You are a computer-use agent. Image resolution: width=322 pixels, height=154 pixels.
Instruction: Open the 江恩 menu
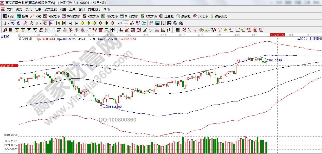click(x=38, y=9)
